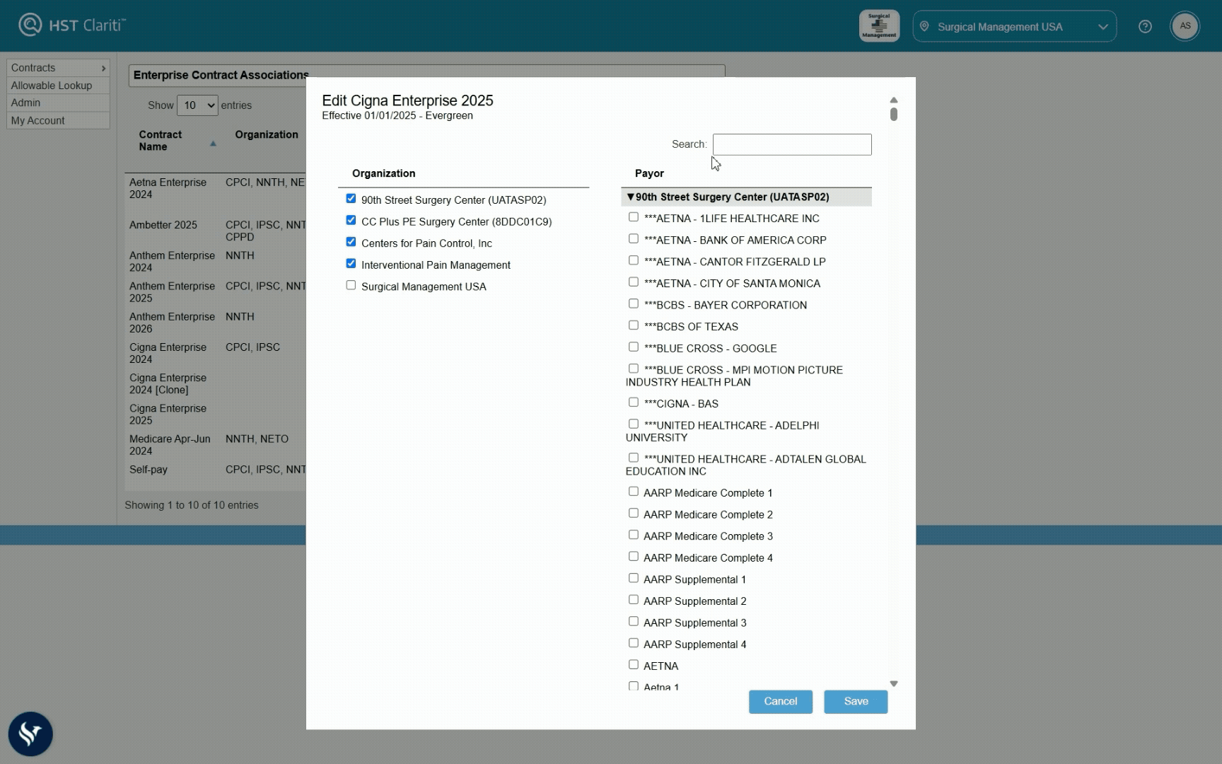Select Ambetter 2025 contract row

click(x=216, y=231)
